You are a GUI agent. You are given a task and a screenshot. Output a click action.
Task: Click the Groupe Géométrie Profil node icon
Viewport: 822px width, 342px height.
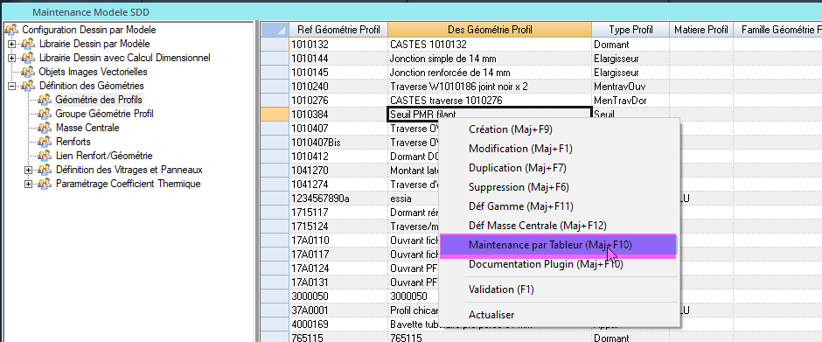click(x=45, y=114)
